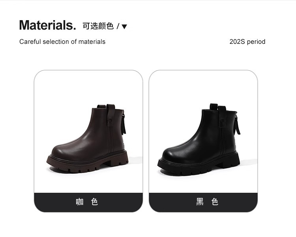
Task: Click the black boot's back zipper pull
Action: tap(238, 124)
